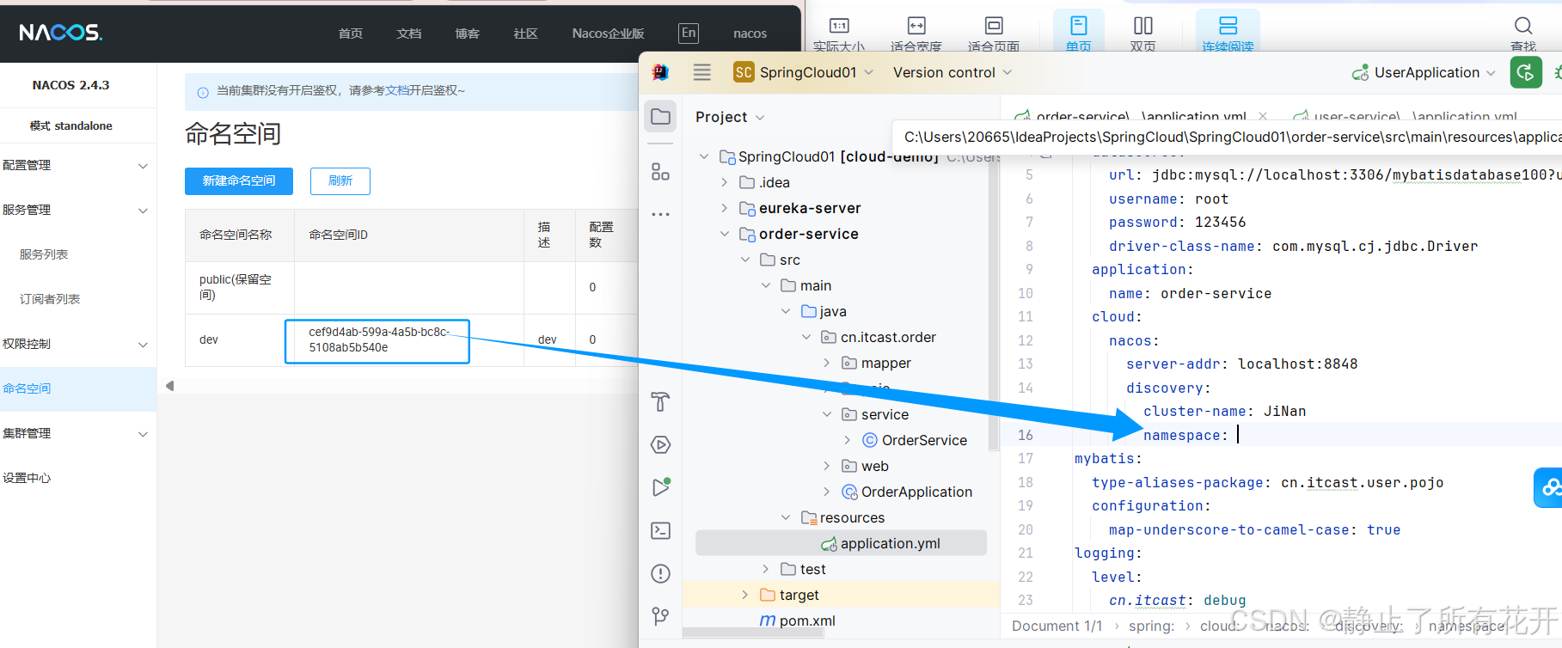Open the SpringCloud01 project dropdown
The width and height of the screenshot is (1562, 648).
tap(817, 72)
